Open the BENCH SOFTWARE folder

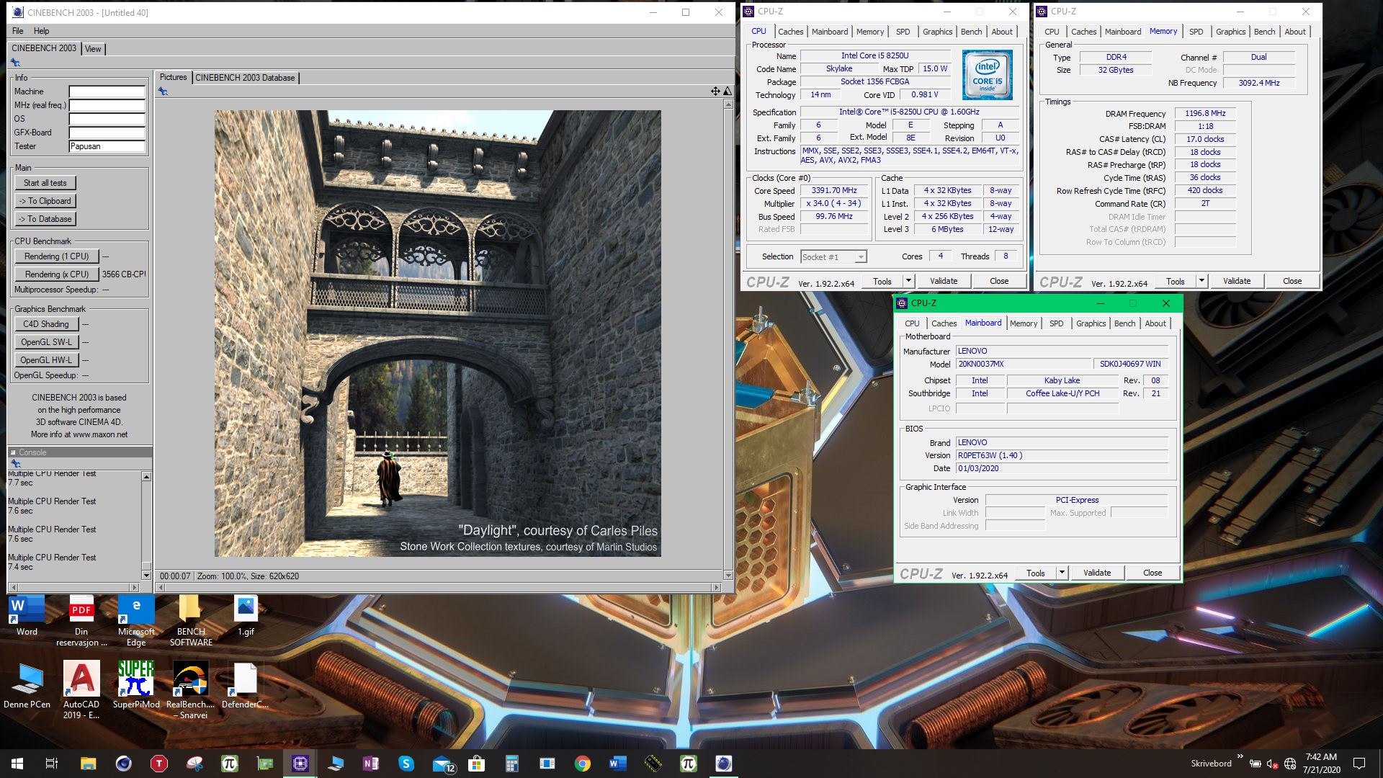click(x=191, y=621)
